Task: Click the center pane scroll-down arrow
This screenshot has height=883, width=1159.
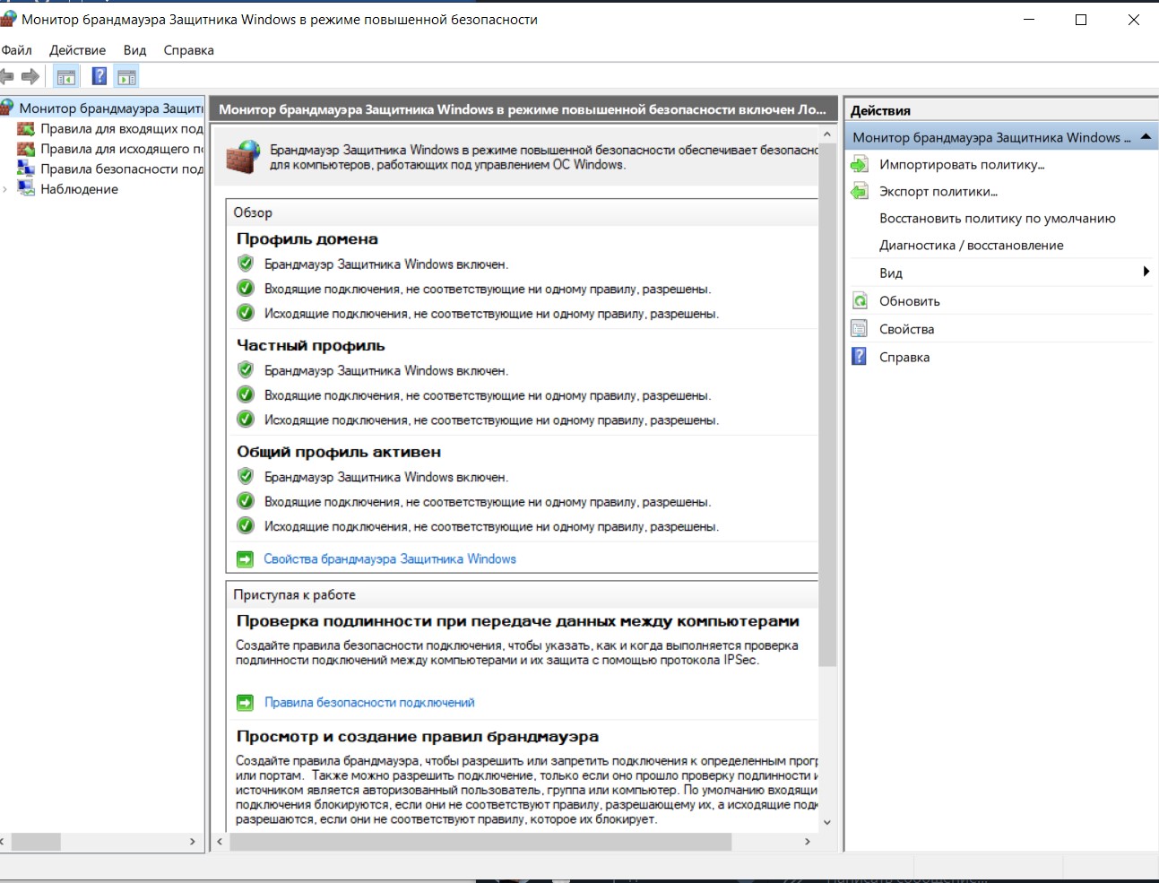Action: (827, 822)
